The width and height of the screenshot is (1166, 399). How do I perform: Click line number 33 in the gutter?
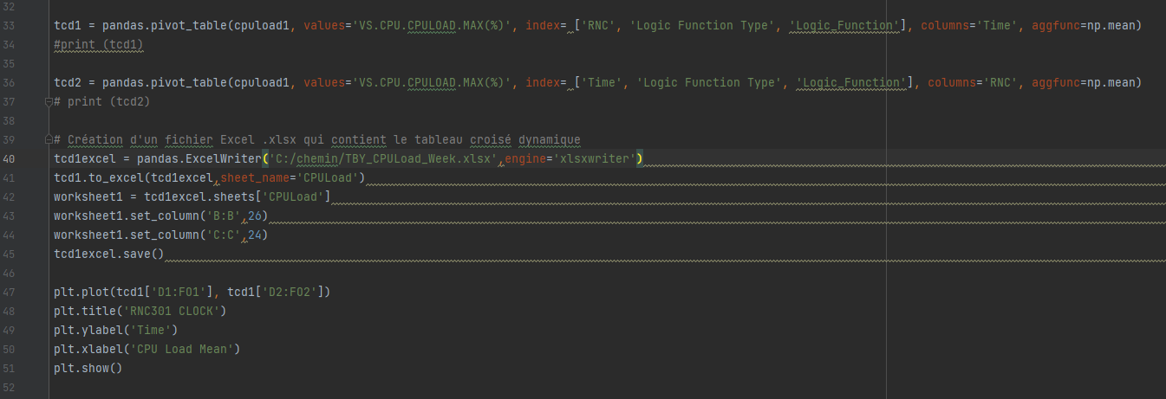9,25
